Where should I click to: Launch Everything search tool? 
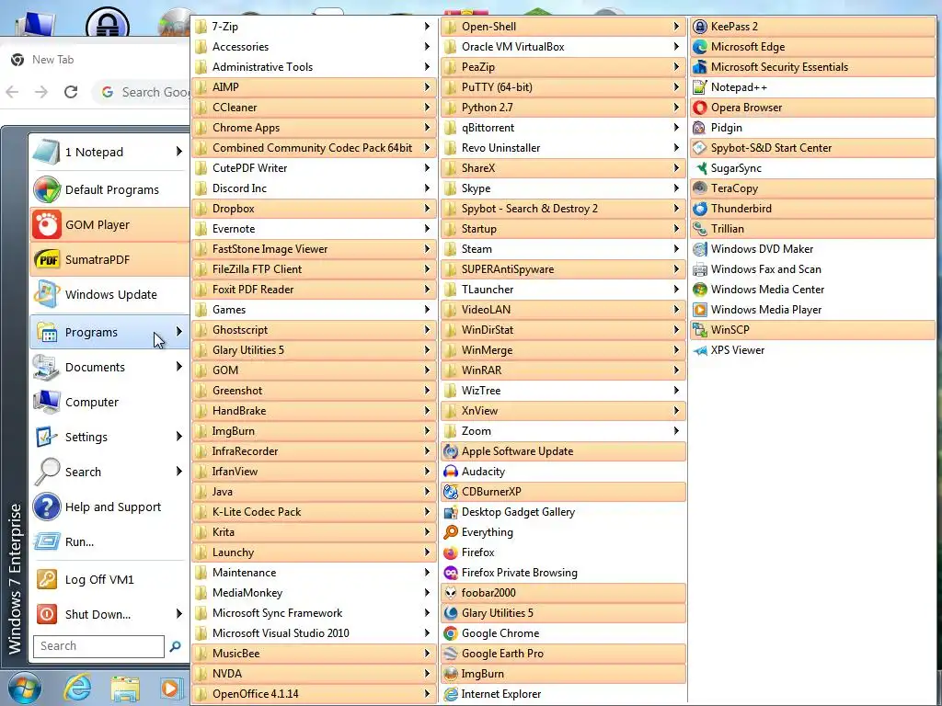564,532
